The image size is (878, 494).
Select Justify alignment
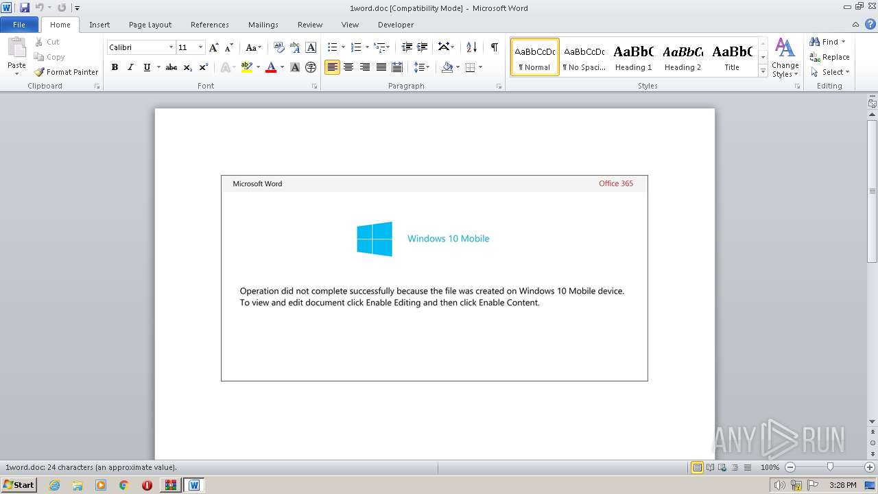pyautogui.click(x=381, y=67)
